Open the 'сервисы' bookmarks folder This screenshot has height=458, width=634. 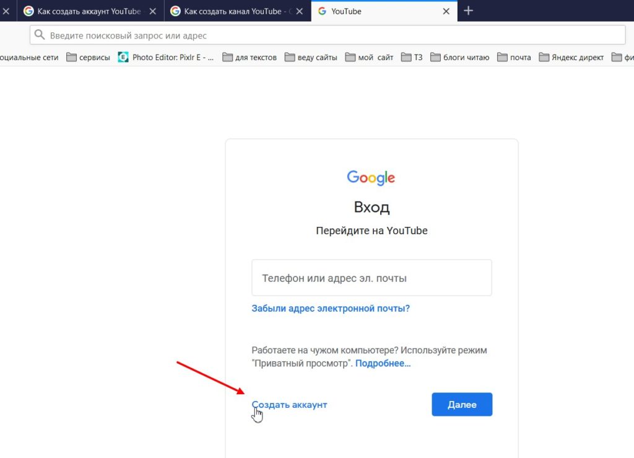coord(88,58)
